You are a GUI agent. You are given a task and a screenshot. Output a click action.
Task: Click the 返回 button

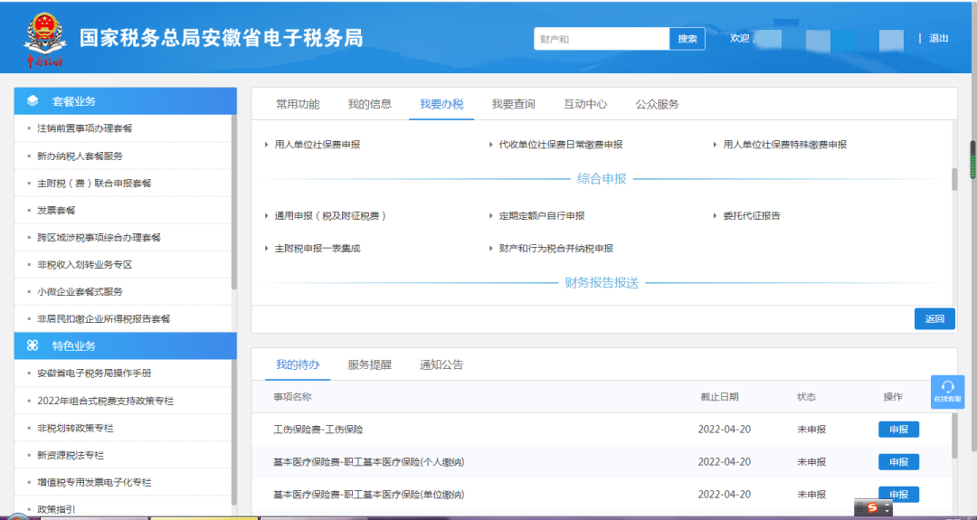coord(934,318)
